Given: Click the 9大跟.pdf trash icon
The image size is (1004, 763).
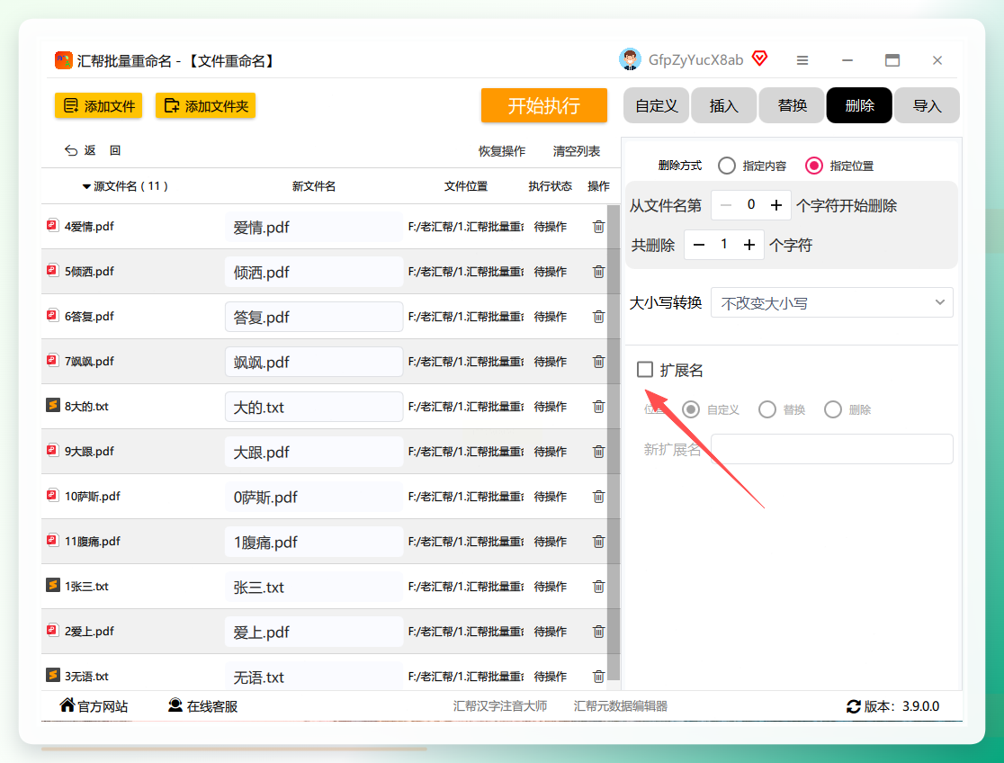Looking at the screenshot, I should coord(598,452).
